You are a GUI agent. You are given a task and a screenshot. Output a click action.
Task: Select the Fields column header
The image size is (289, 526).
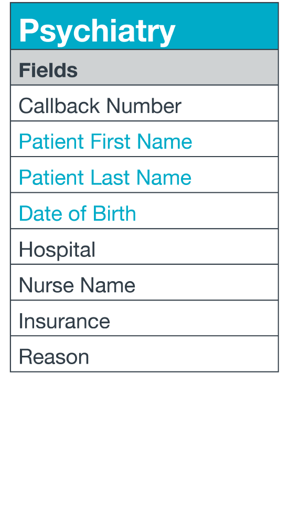pyautogui.click(x=48, y=70)
